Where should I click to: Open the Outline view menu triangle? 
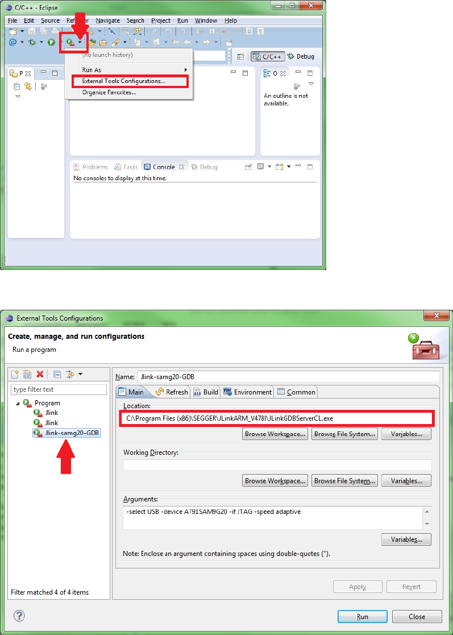coord(311,84)
